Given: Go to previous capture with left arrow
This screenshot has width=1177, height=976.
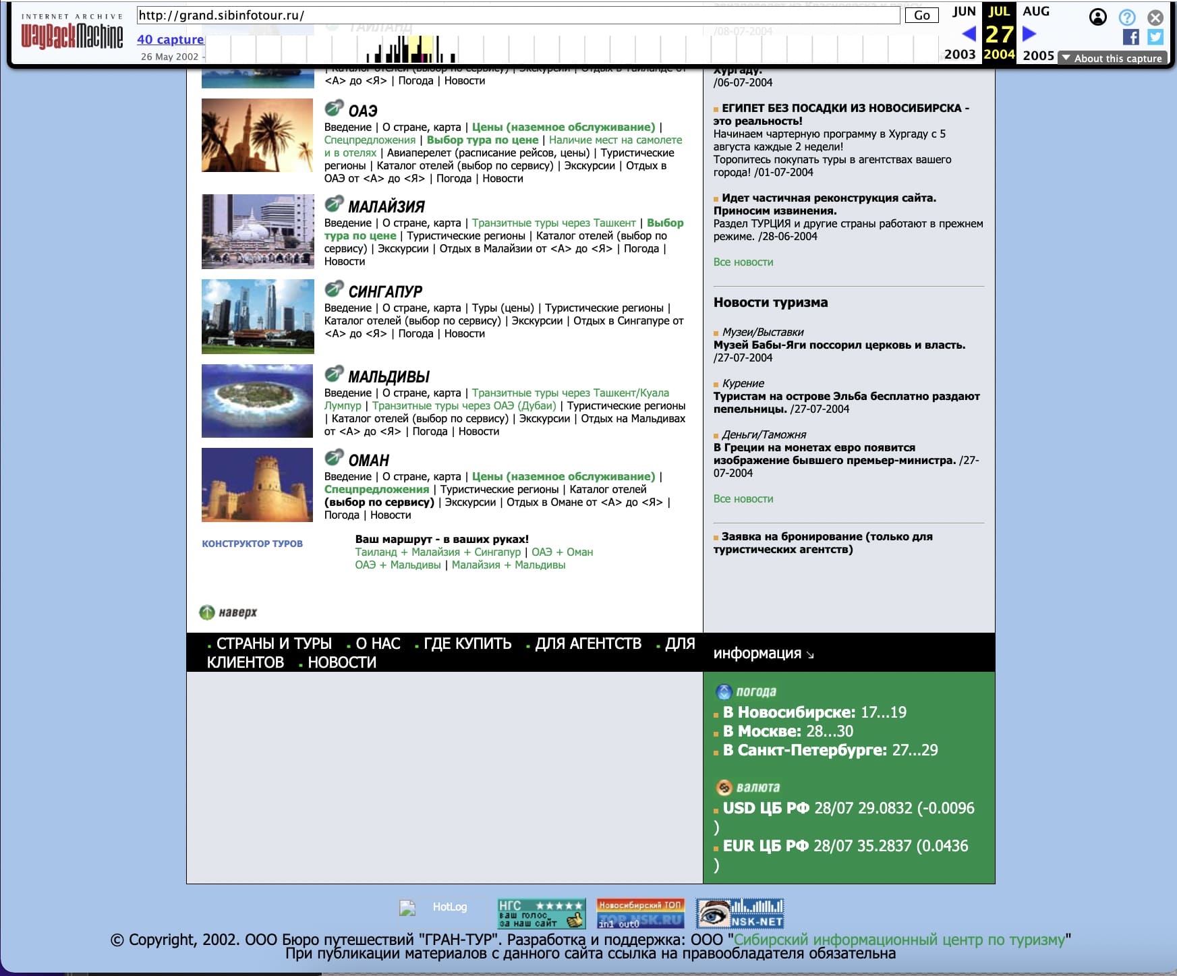Looking at the screenshot, I should coord(969,33).
